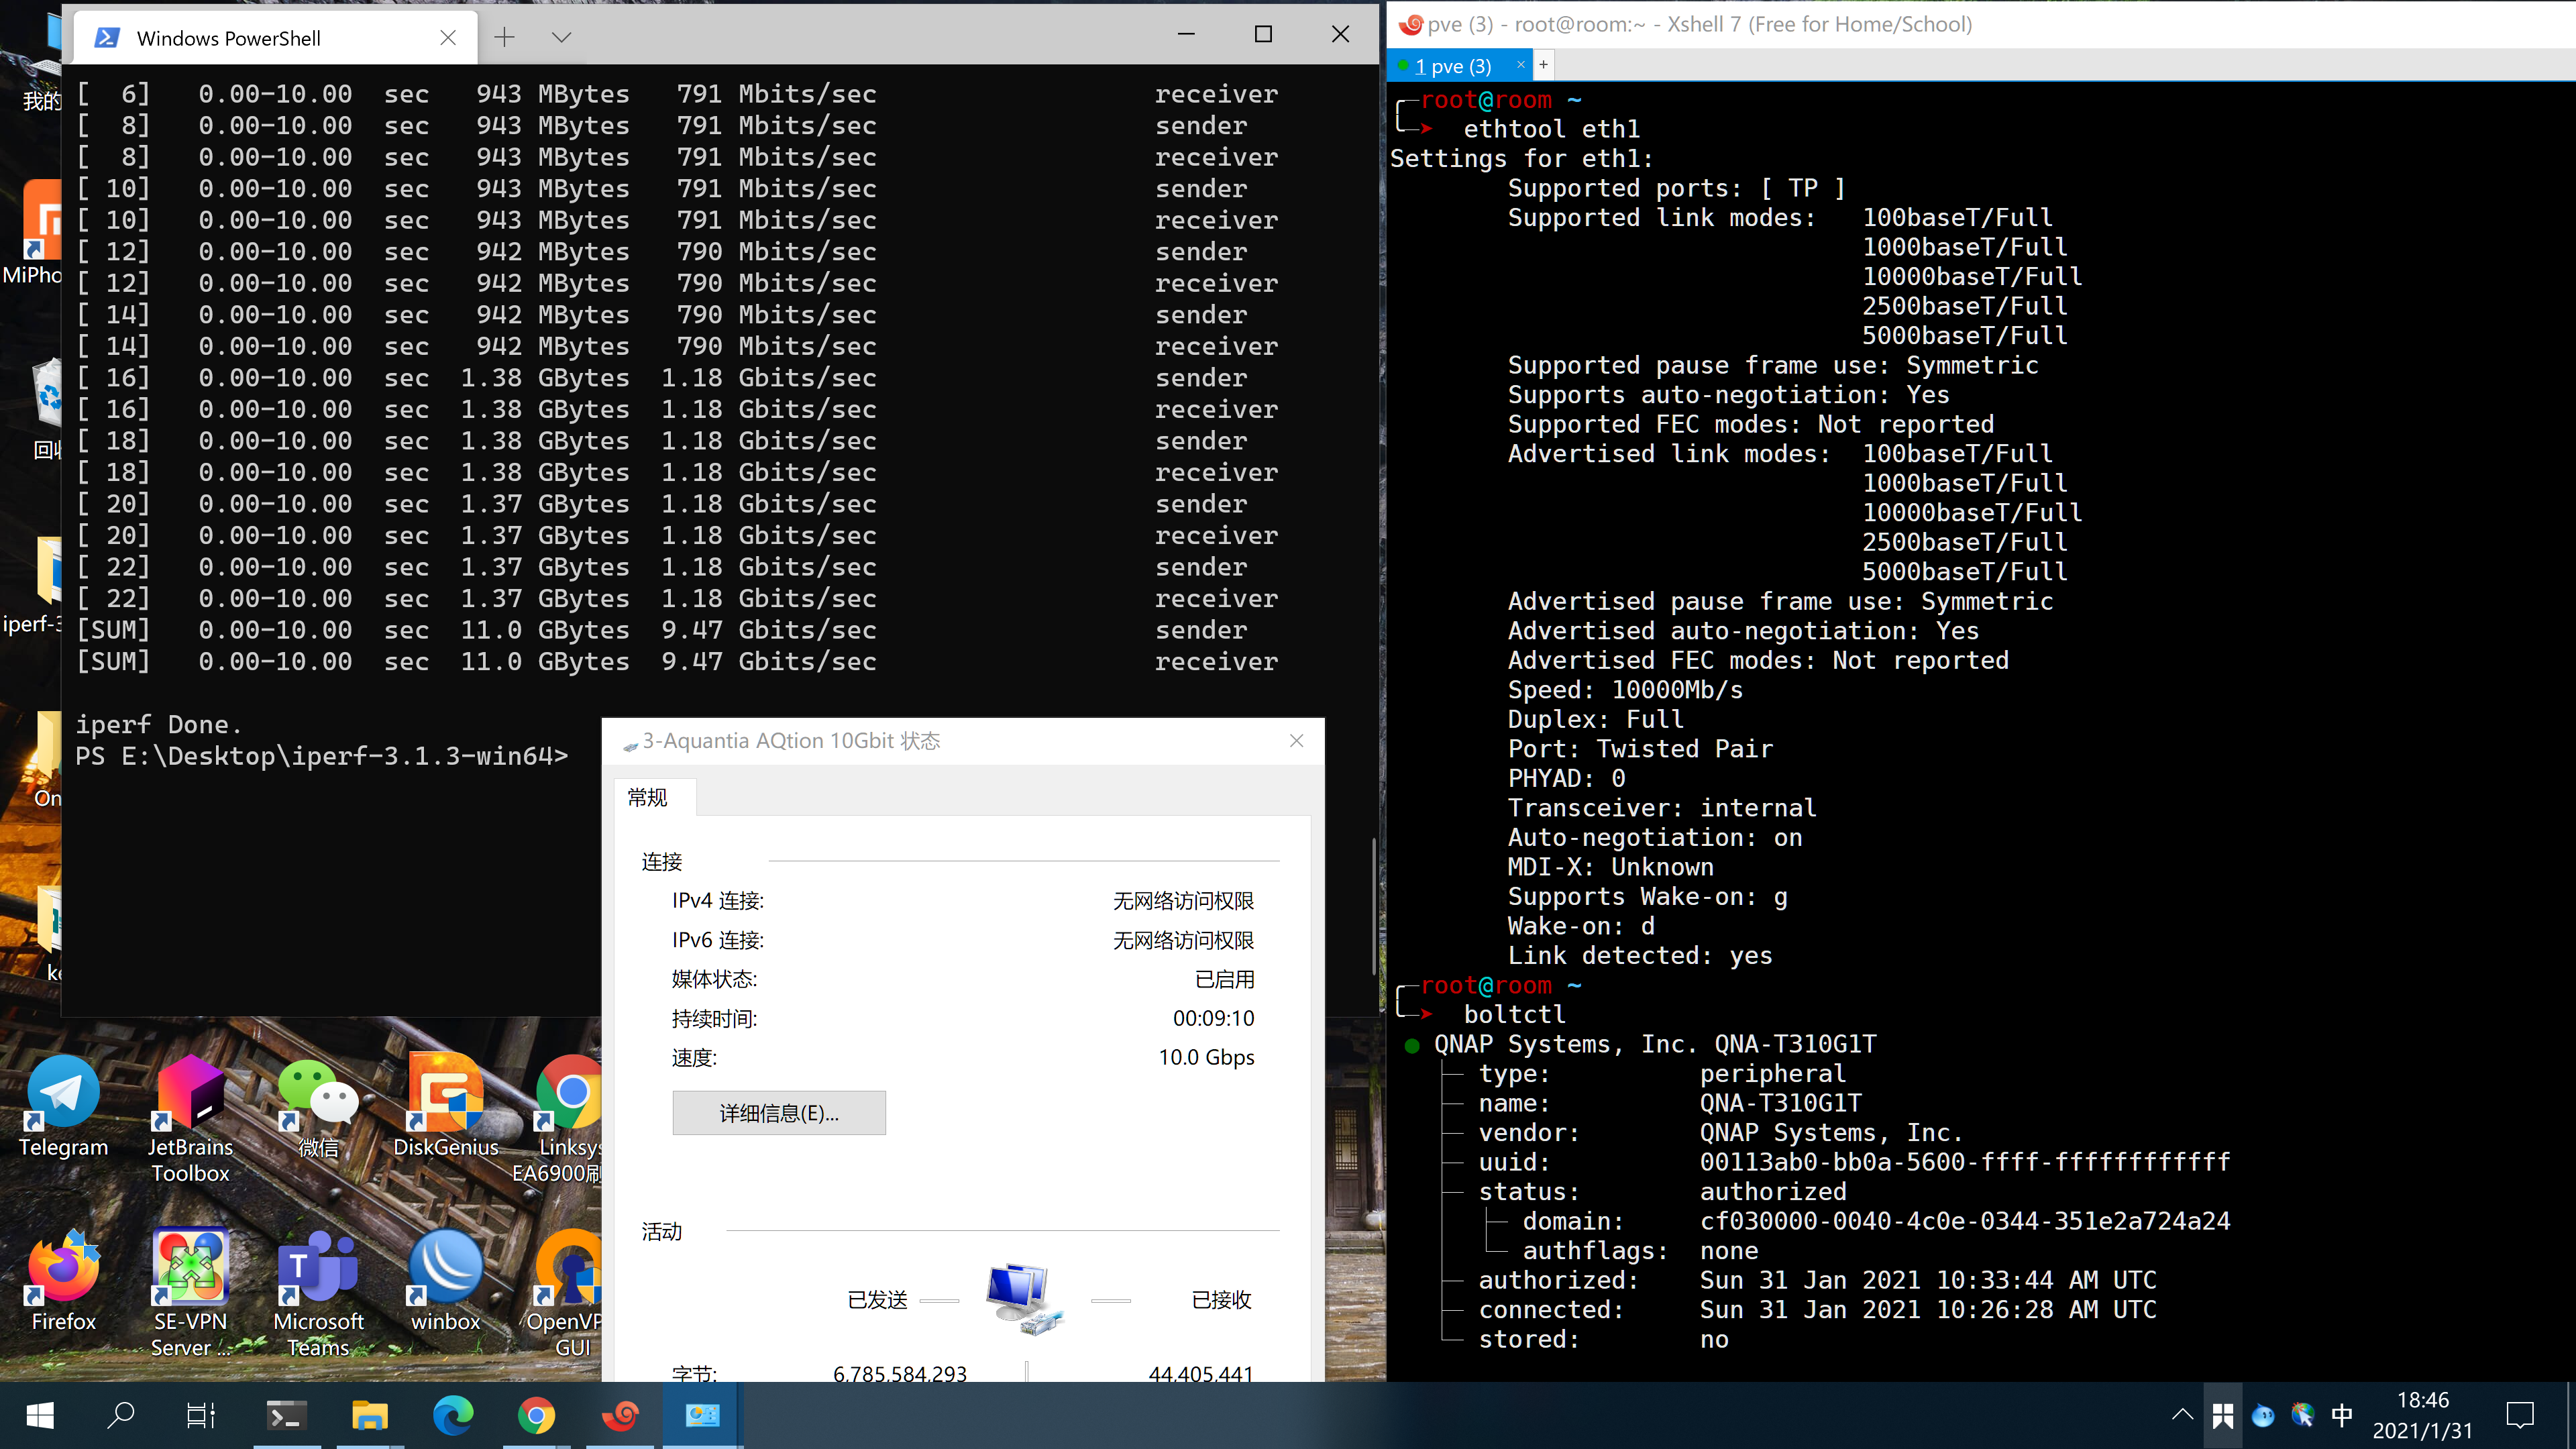Screen dimensions: 2576x1449
Task: Switch to the 1 pve (3) session tab
Action: click(1452, 66)
